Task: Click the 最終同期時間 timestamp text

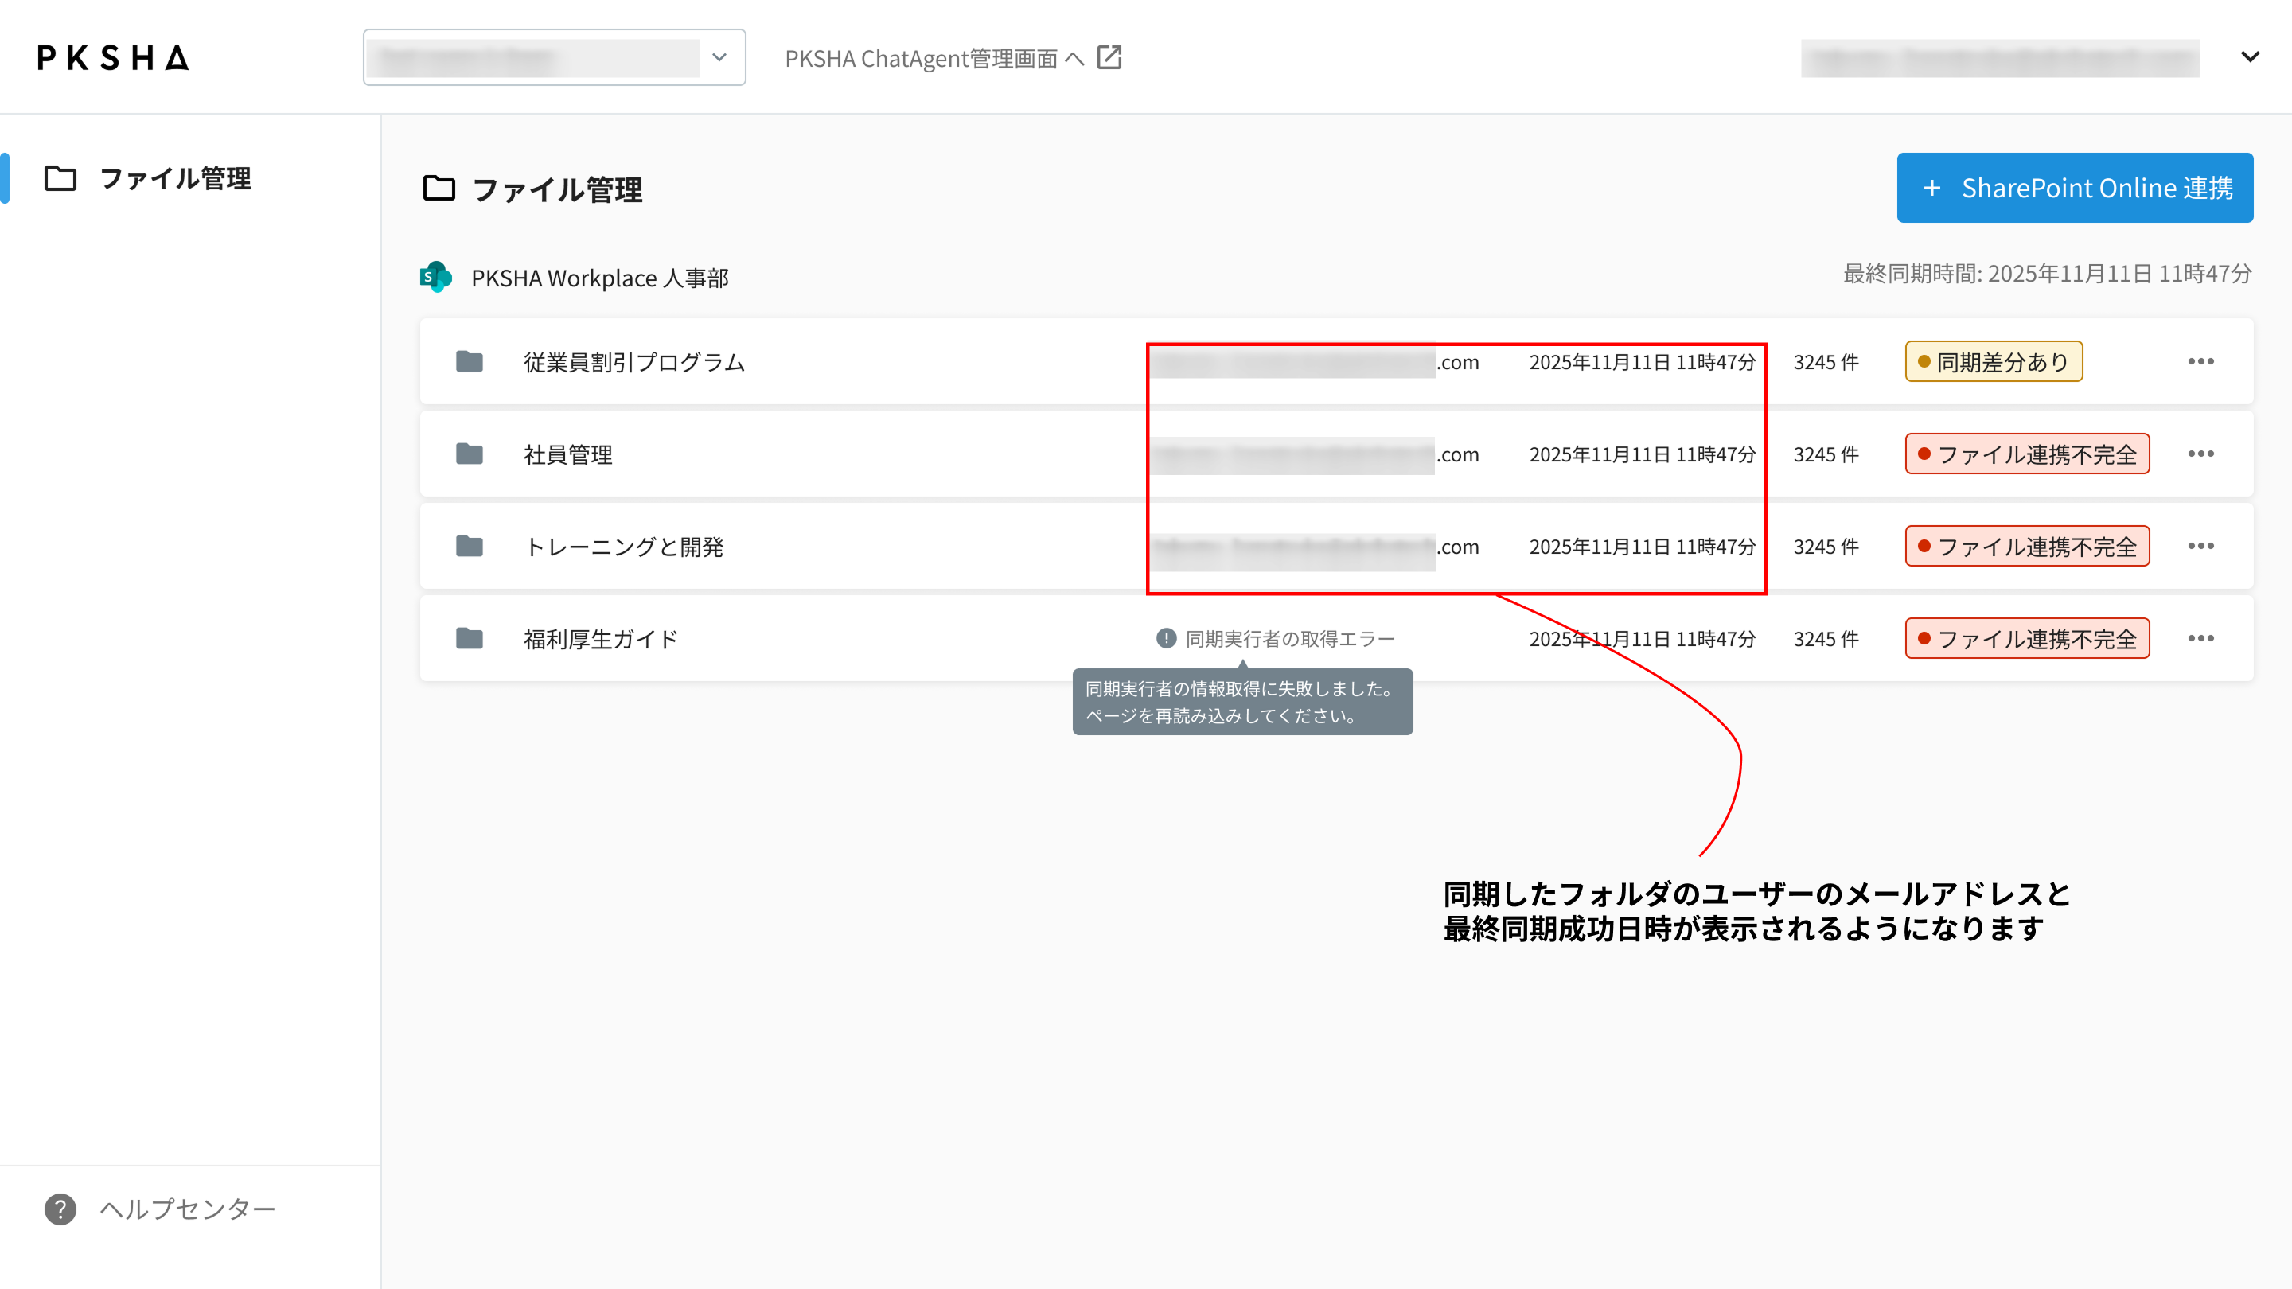Action: 2046,274
